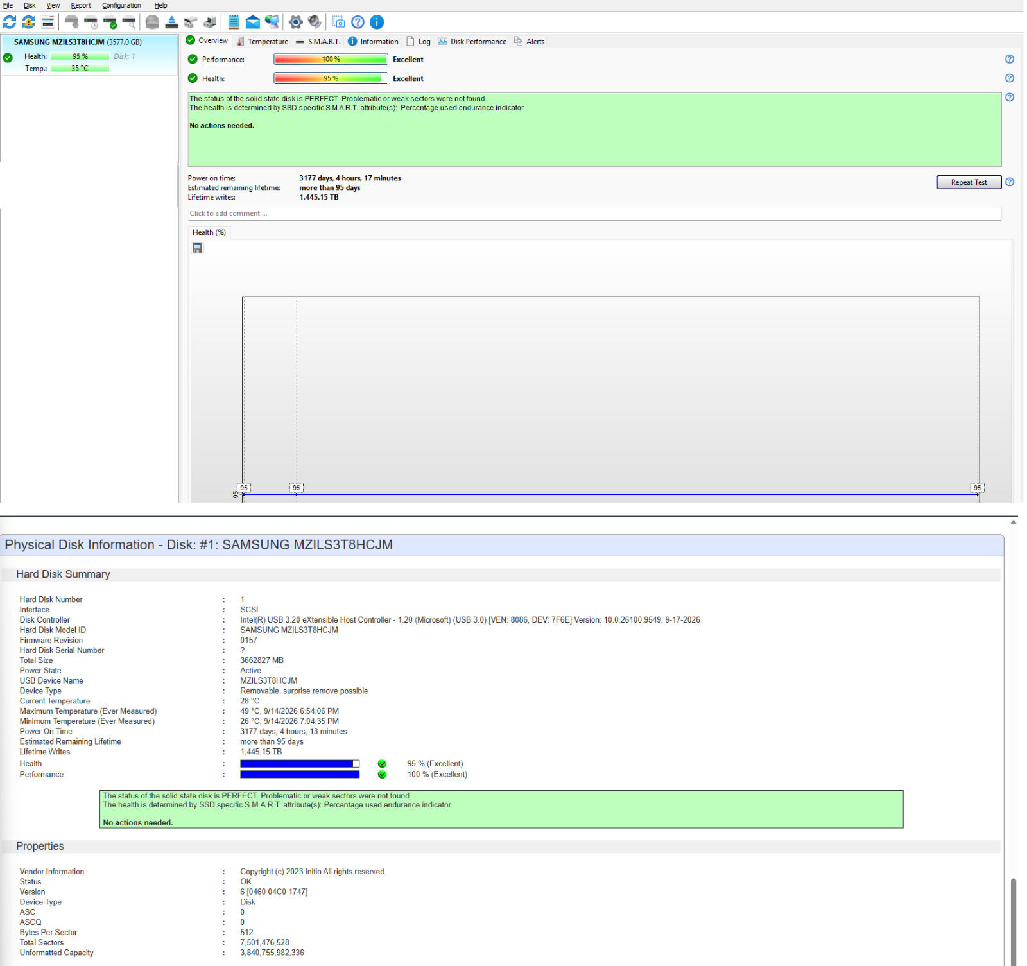
Task: Click the middle 95 marker on dashed chart line
Action: [296, 488]
